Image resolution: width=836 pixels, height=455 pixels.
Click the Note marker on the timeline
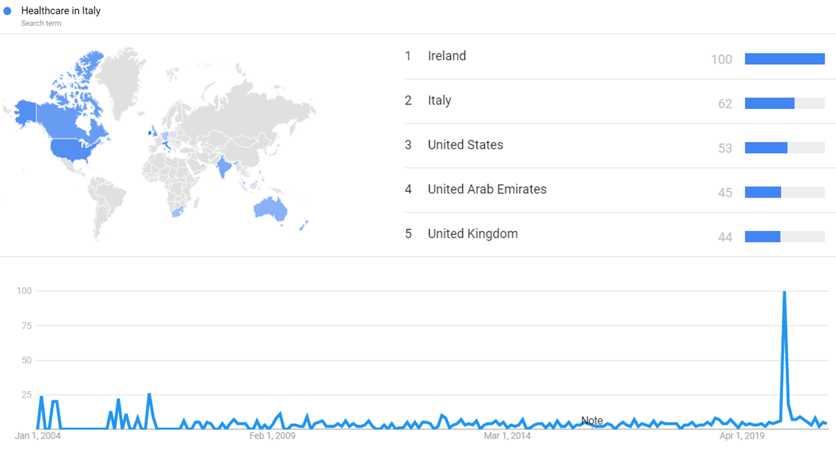pos(592,421)
